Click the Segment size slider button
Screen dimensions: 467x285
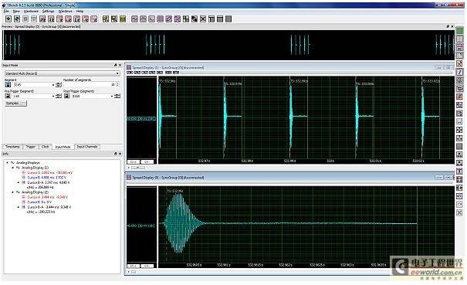[59, 85]
